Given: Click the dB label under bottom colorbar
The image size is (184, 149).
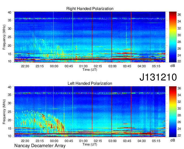Looking at the screenshot, I should pos(173,140).
